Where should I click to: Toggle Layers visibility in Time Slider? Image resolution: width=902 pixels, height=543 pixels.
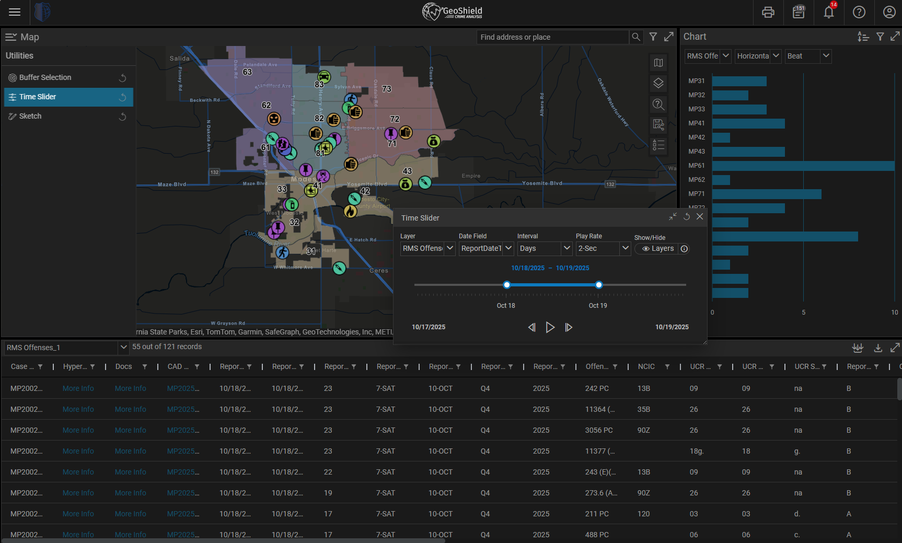click(x=658, y=249)
